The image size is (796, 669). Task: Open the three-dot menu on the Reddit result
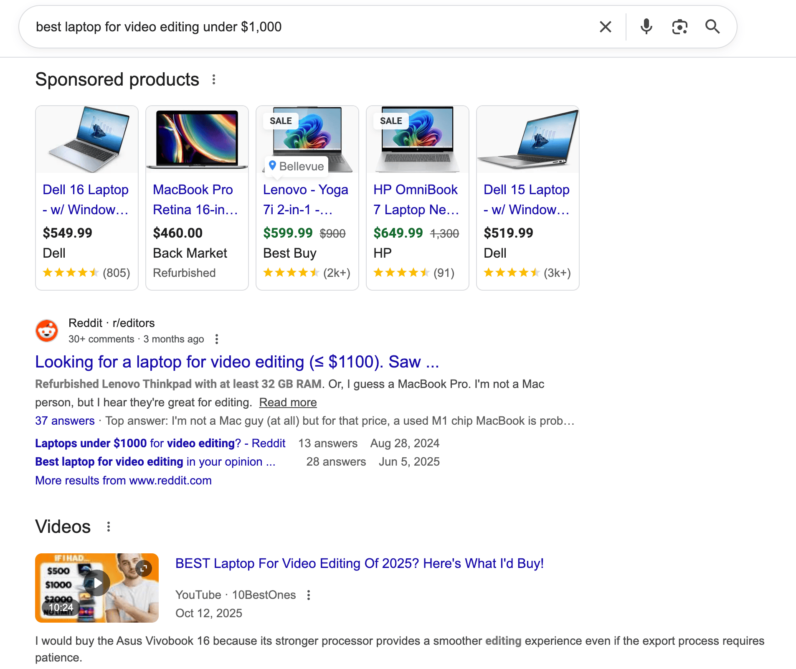217,340
